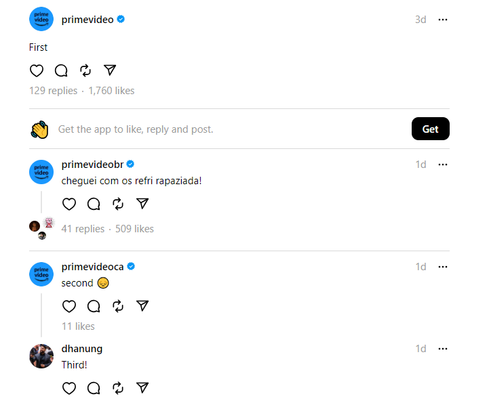Screen dimensions: 489x407
Task: Comment on the primevideobr reply
Action: pyautogui.click(x=94, y=204)
